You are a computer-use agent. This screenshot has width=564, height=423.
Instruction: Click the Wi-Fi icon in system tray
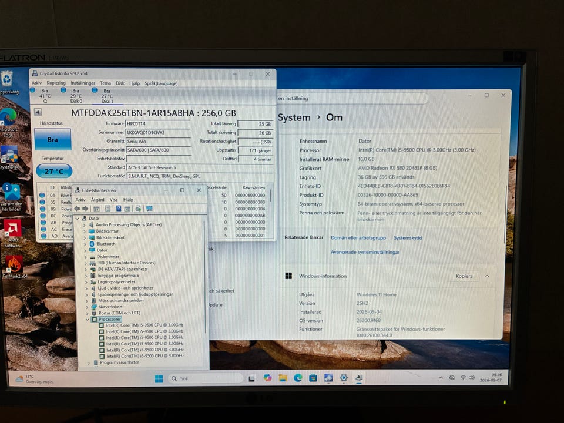[464, 378]
